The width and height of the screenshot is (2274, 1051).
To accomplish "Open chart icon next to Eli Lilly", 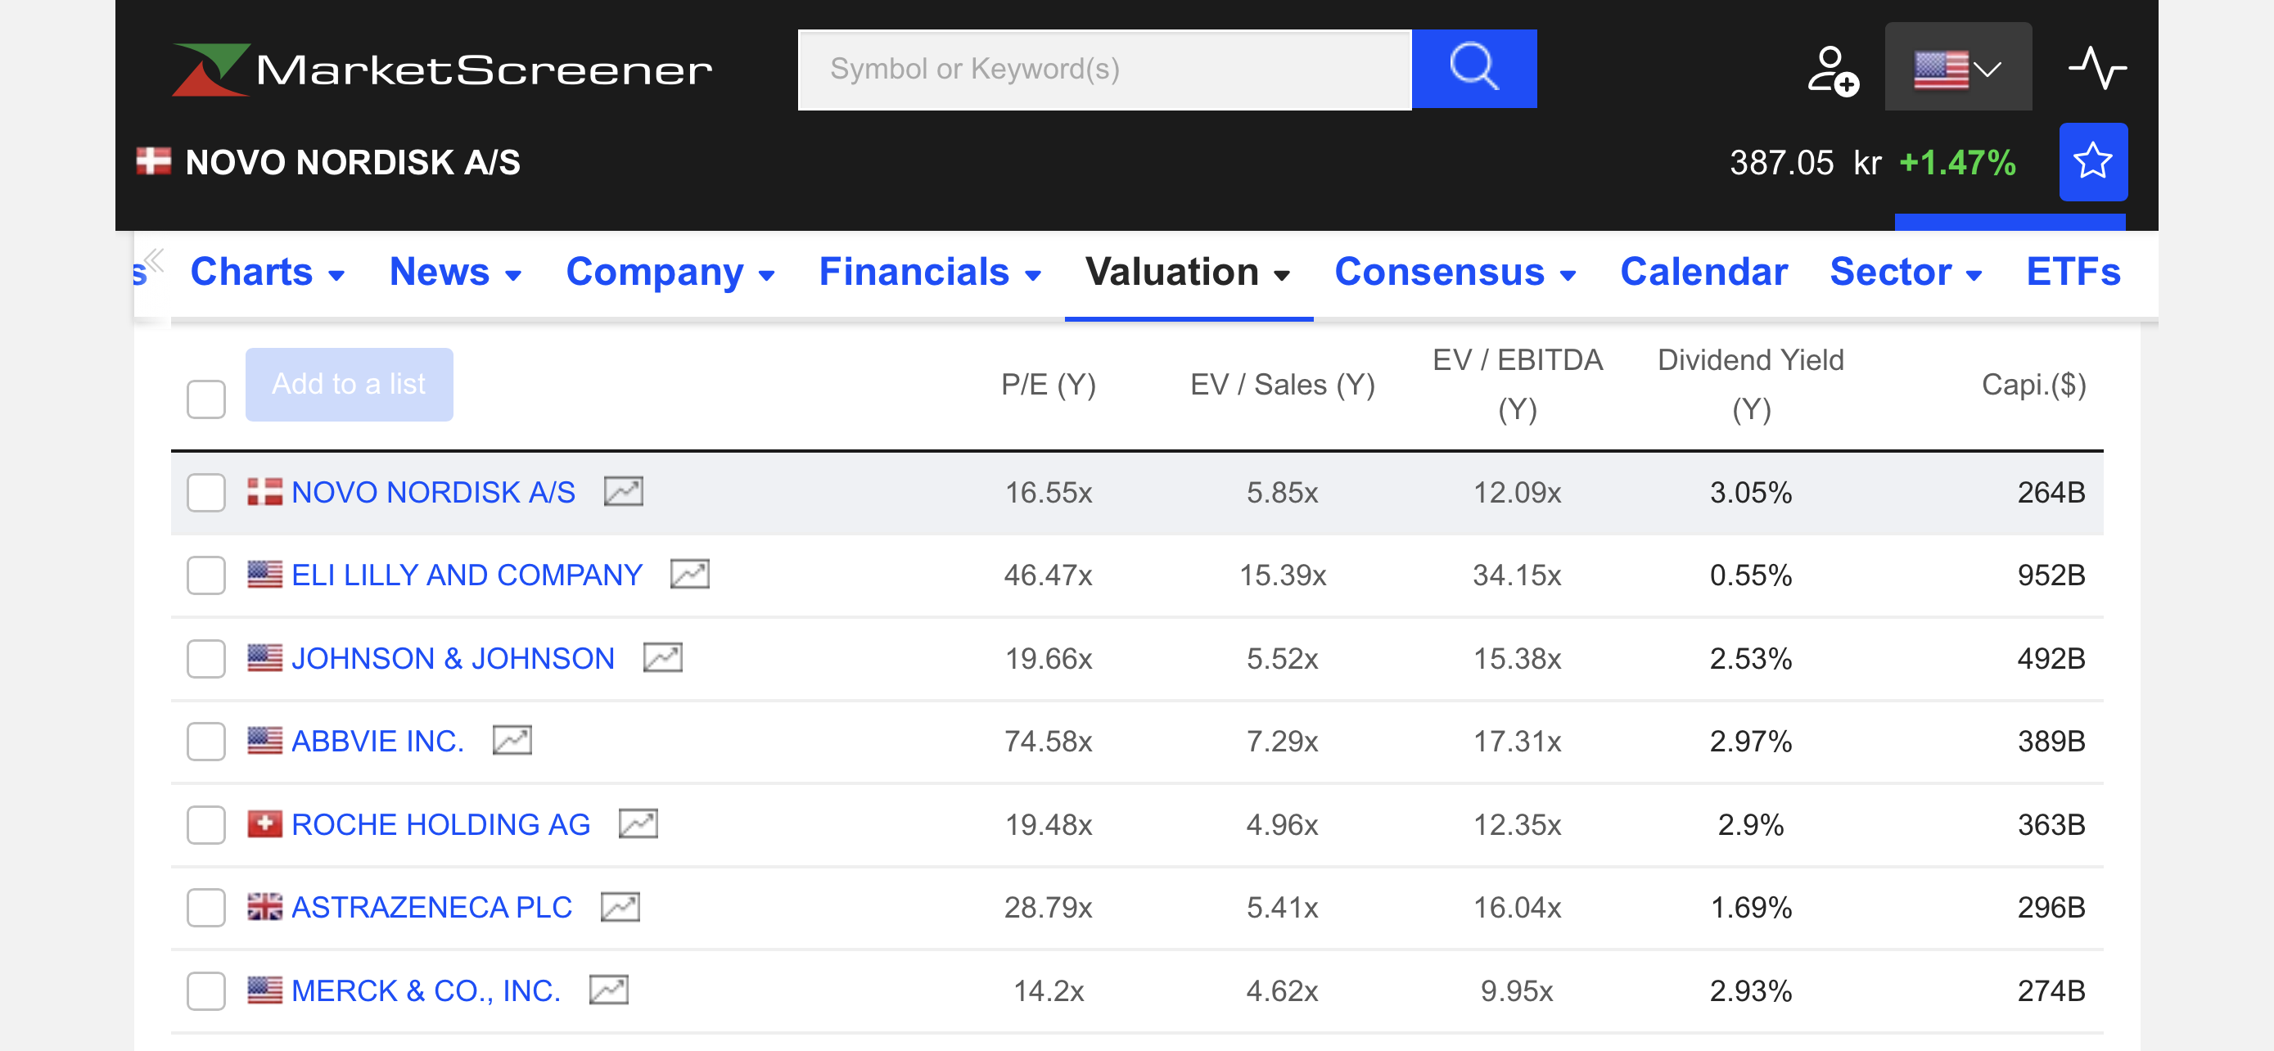I will click(689, 575).
